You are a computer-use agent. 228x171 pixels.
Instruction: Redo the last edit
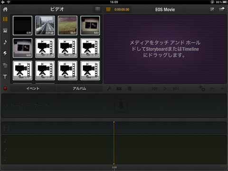click(222, 89)
